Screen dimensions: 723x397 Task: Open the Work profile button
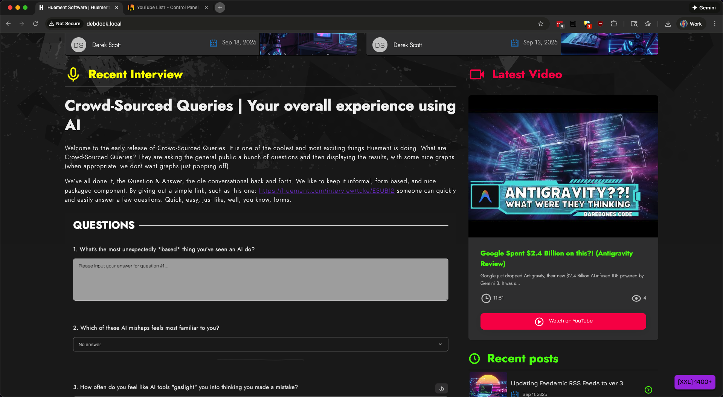click(x=691, y=24)
